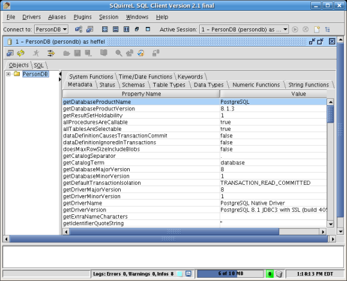This screenshot has height=281, width=347.
Task: Run garbage collection trash can icon
Action: point(279,274)
